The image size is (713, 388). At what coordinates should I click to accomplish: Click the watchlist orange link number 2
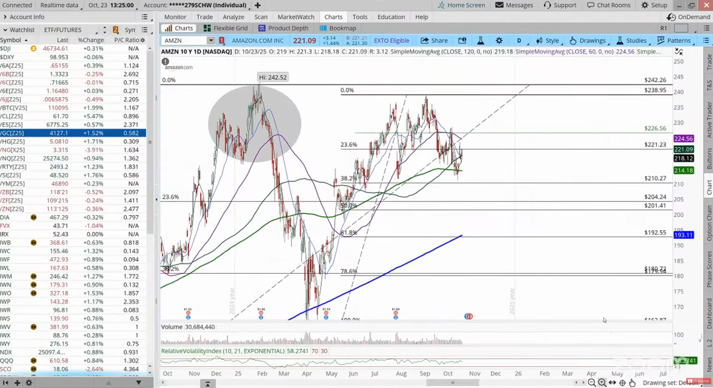pos(116,30)
